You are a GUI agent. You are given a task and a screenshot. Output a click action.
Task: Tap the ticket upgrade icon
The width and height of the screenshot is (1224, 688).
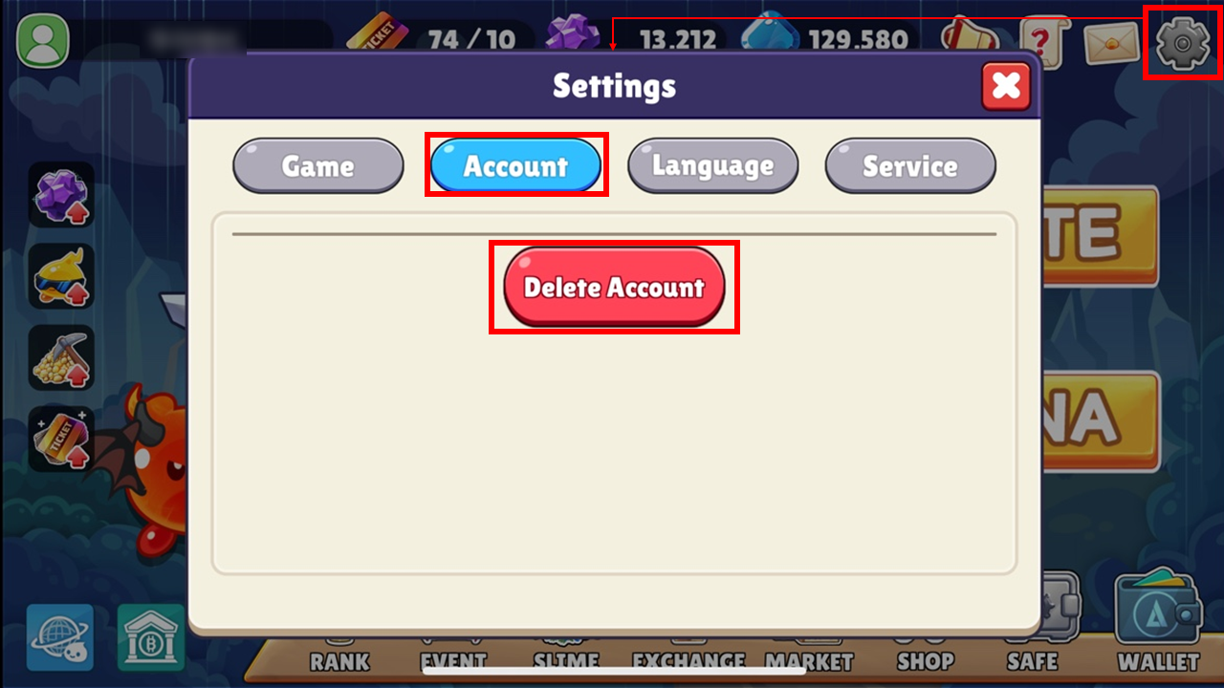pyautogui.click(x=61, y=439)
